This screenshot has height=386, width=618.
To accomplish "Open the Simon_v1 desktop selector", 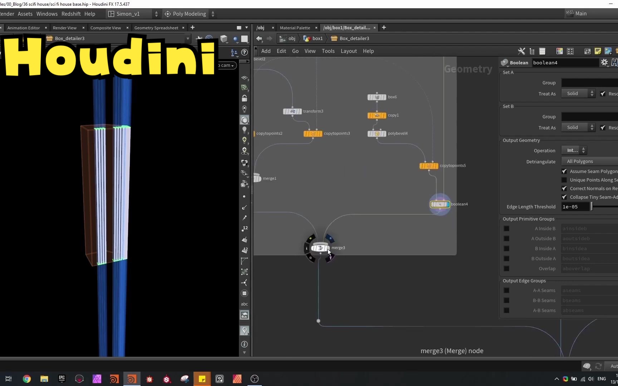I will [x=133, y=14].
